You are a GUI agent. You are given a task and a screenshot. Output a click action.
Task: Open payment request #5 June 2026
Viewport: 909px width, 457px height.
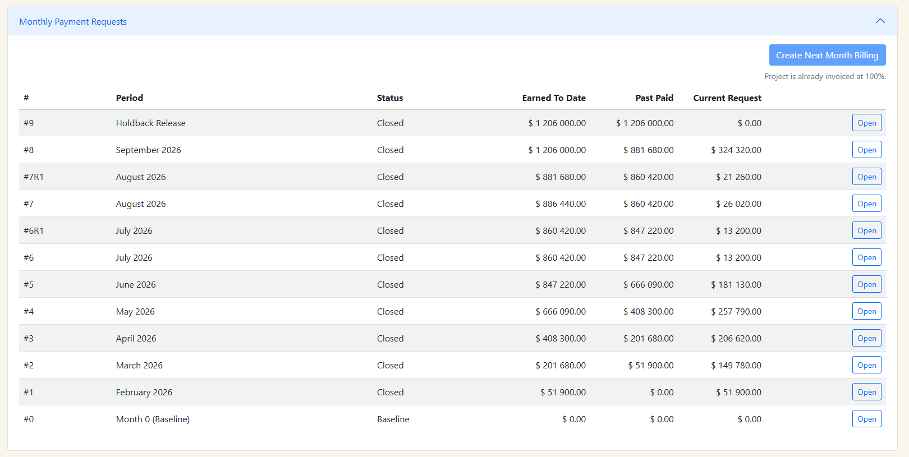pos(866,284)
